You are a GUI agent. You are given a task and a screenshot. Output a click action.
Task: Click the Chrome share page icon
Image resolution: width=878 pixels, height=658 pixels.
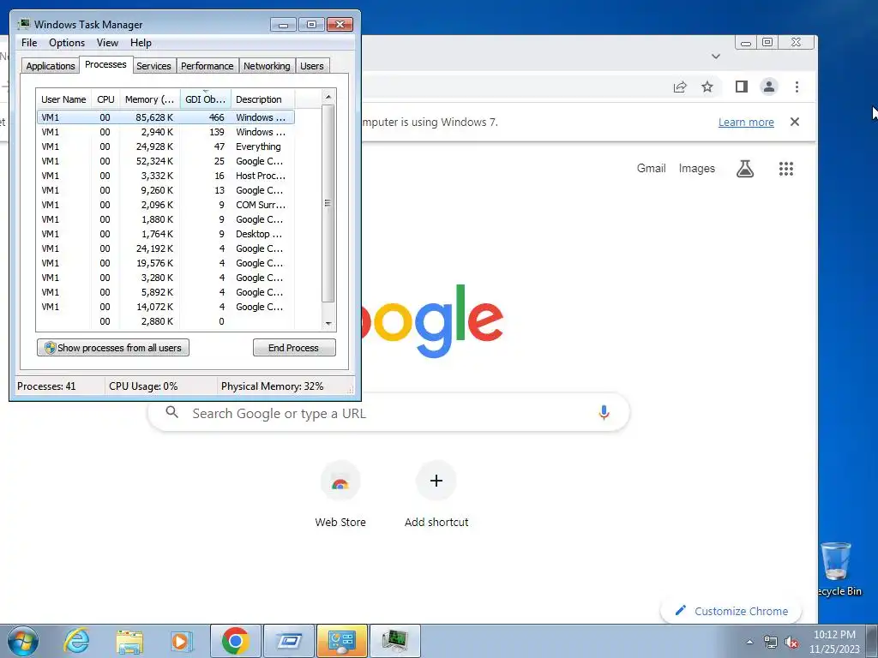[680, 87]
